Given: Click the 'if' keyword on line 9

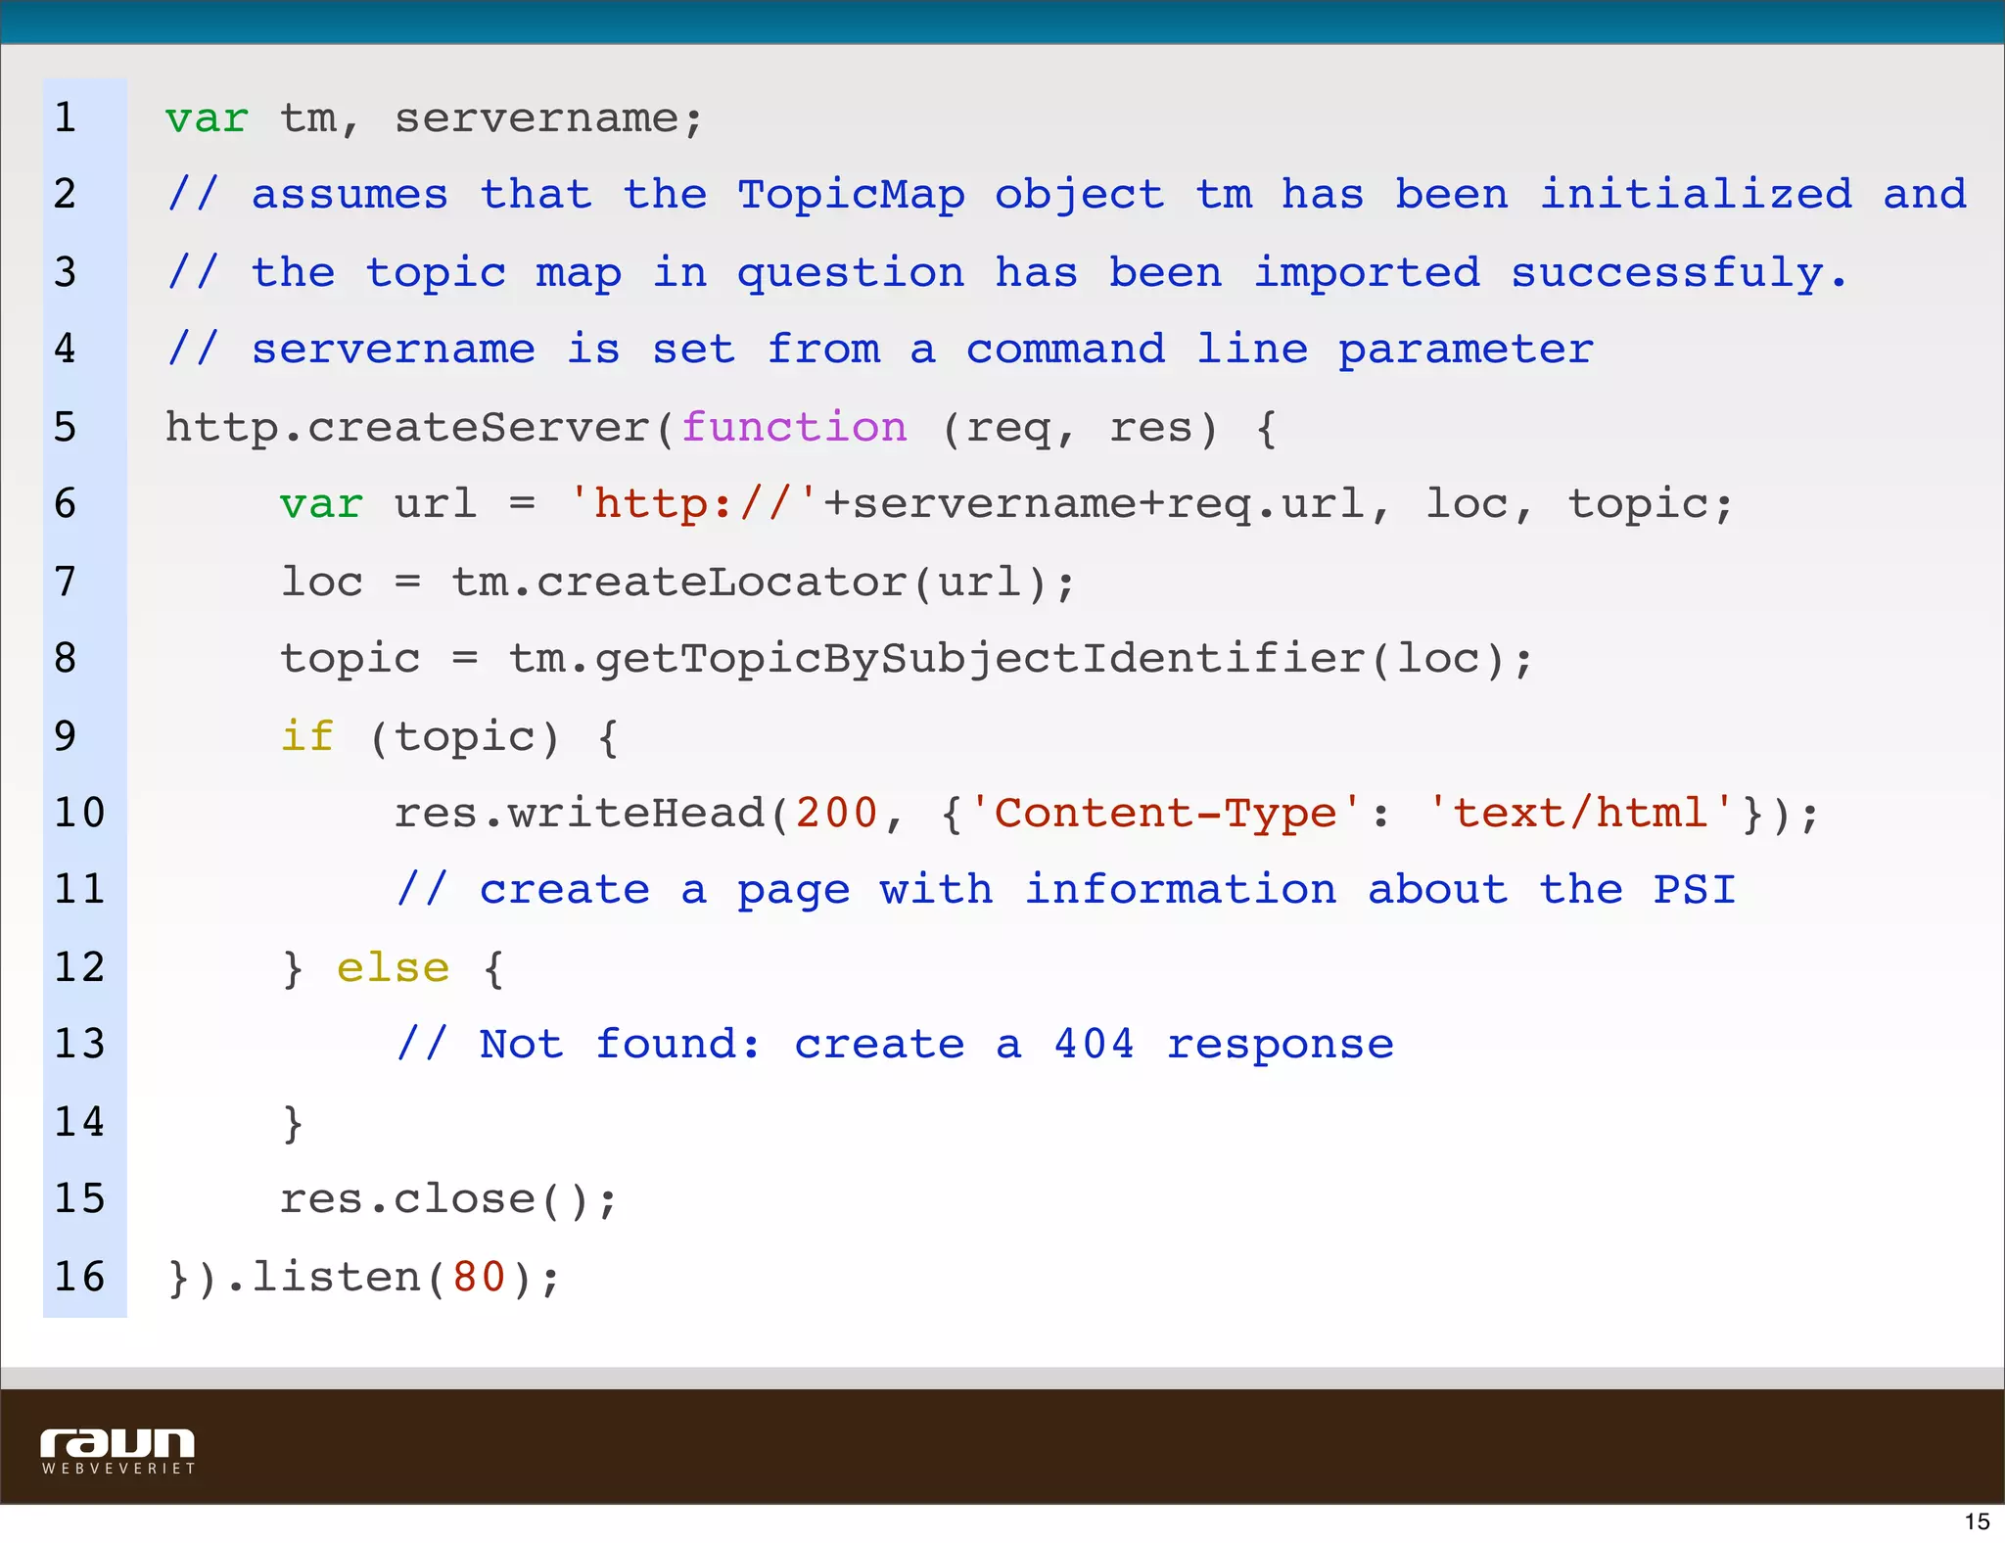Looking at the screenshot, I should click(x=307, y=735).
